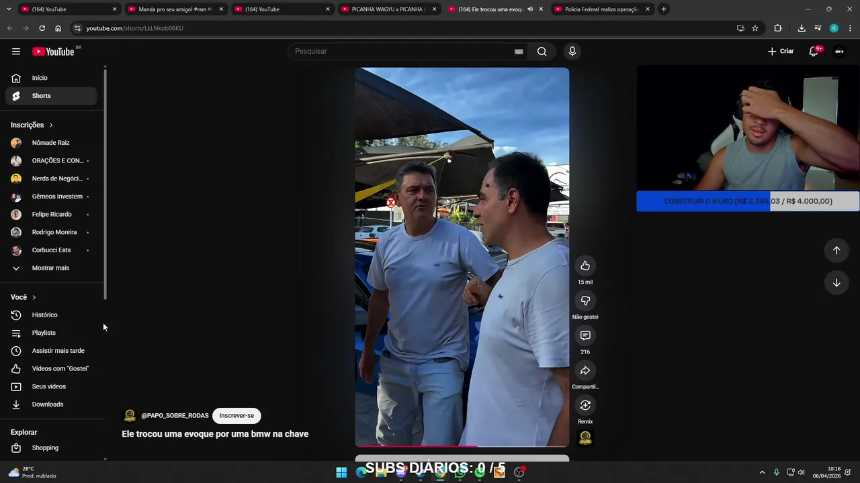860x483 pixels.
Task: Open Downloads in the sidebar
Action: coord(50,405)
